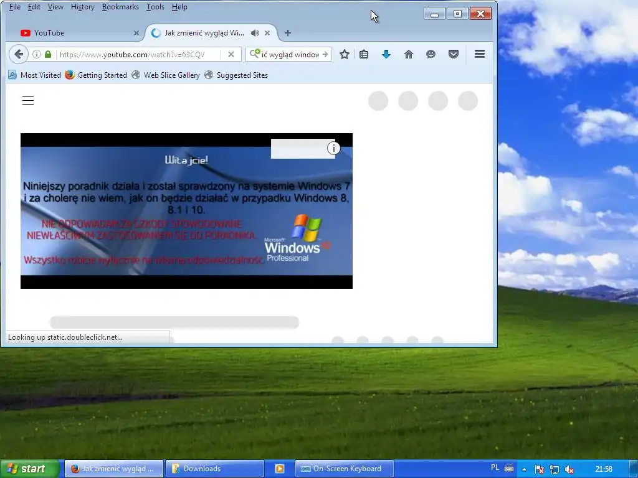Open the Suggested Sites bookmark
This screenshot has width=638, height=478.
pos(236,75)
